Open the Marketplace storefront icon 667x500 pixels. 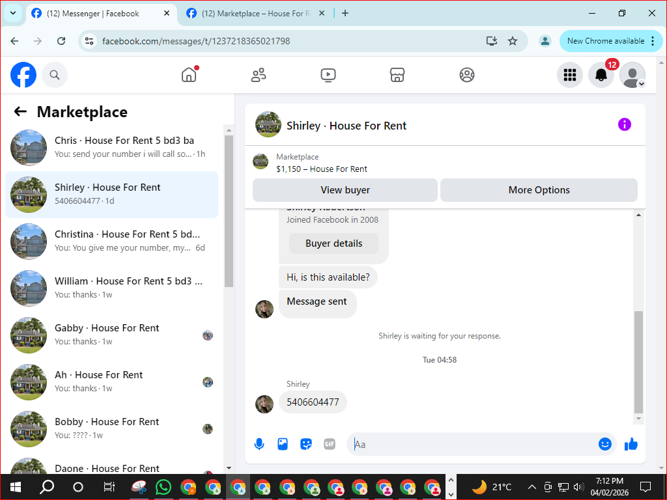[397, 75]
